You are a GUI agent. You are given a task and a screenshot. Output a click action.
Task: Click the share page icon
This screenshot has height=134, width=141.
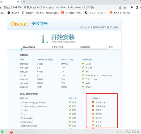120,8
